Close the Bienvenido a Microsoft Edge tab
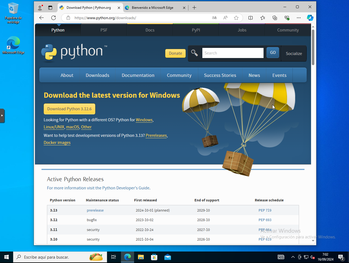This screenshot has height=263, width=349. pyautogui.click(x=184, y=8)
